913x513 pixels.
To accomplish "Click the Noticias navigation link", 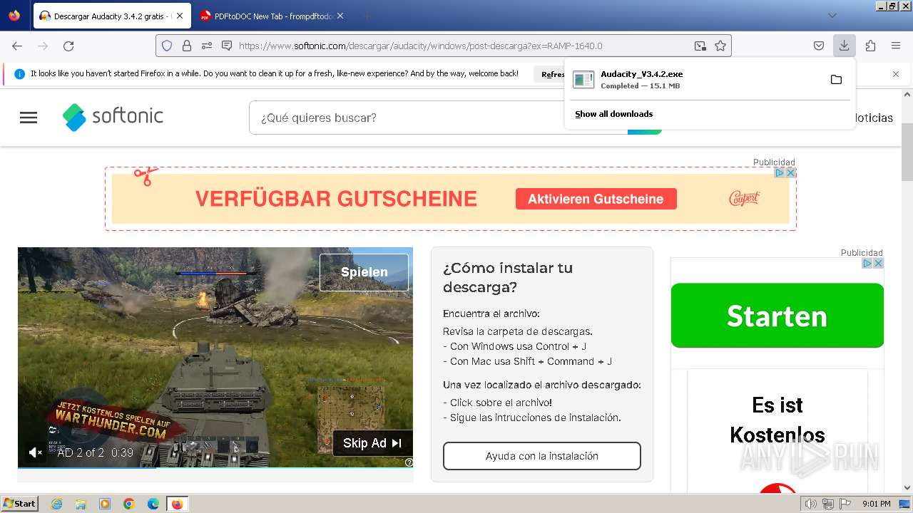I will [x=874, y=118].
